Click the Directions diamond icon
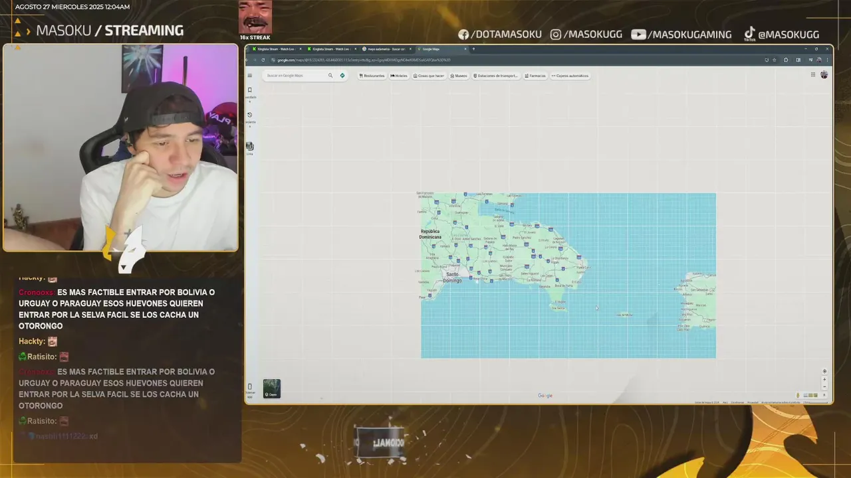Screen dimensions: 851x478 (x=342, y=76)
